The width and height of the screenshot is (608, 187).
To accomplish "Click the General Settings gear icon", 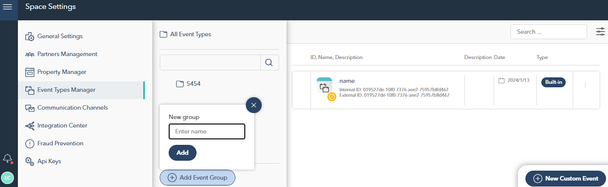I will (x=29, y=36).
